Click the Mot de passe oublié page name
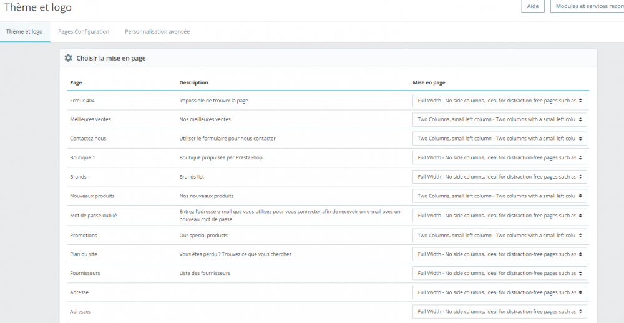This screenshot has width=624, height=323. (93, 216)
